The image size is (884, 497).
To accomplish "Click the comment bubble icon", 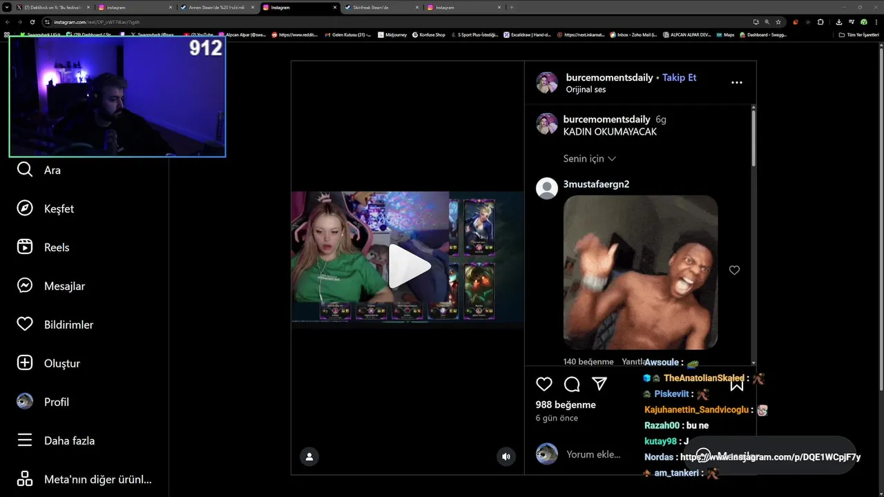I will tap(572, 384).
